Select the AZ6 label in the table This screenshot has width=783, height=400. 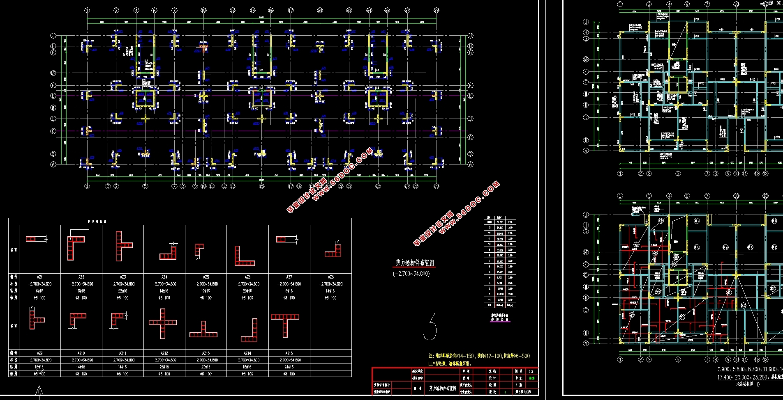pyautogui.click(x=248, y=277)
